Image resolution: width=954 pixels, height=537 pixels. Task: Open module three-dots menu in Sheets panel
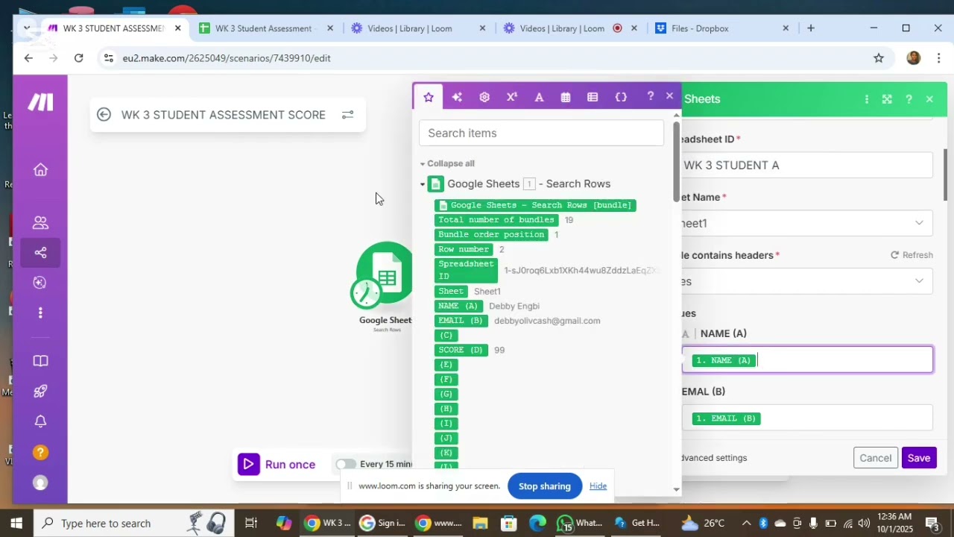(866, 99)
